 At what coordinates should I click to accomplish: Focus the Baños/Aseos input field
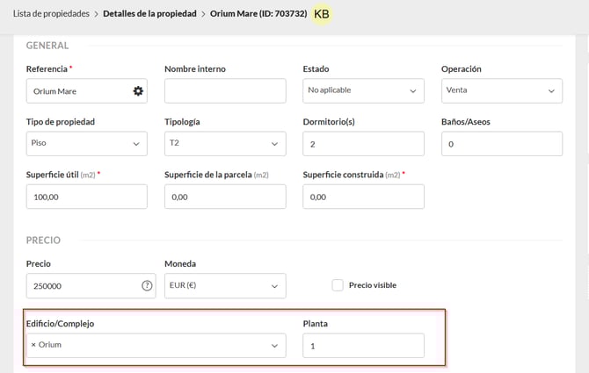coord(501,143)
